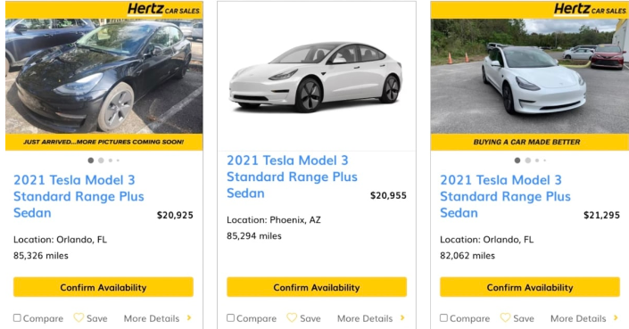Click the Save heart icon for the $20,925 Tesla
629x329 pixels.
[79, 317]
